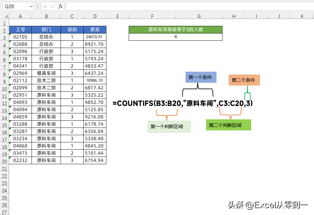Select column D header
The image size is (314, 215).
coord(95,15)
